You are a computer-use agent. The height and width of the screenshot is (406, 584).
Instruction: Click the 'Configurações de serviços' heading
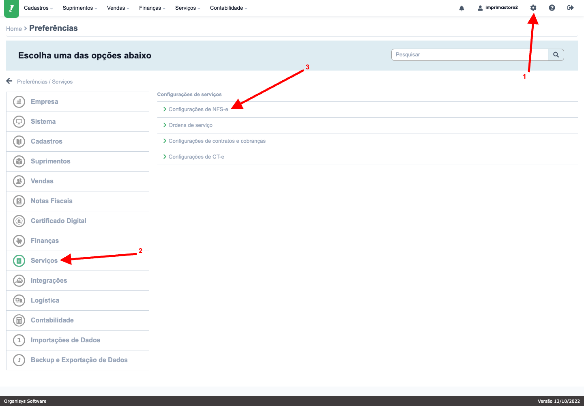(x=189, y=95)
